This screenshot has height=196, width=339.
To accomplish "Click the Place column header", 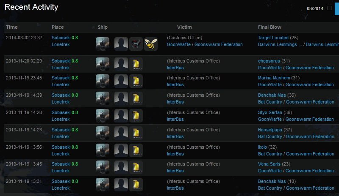I will [x=58, y=27].
